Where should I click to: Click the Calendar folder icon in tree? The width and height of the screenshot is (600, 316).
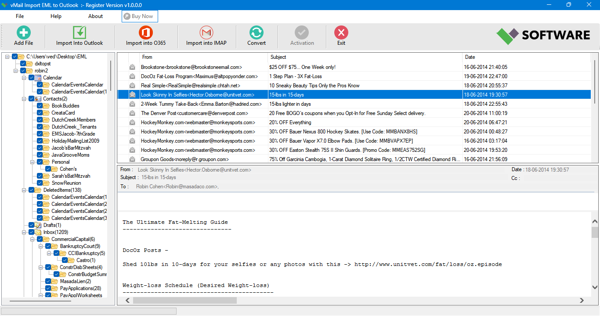(x=38, y=78)
